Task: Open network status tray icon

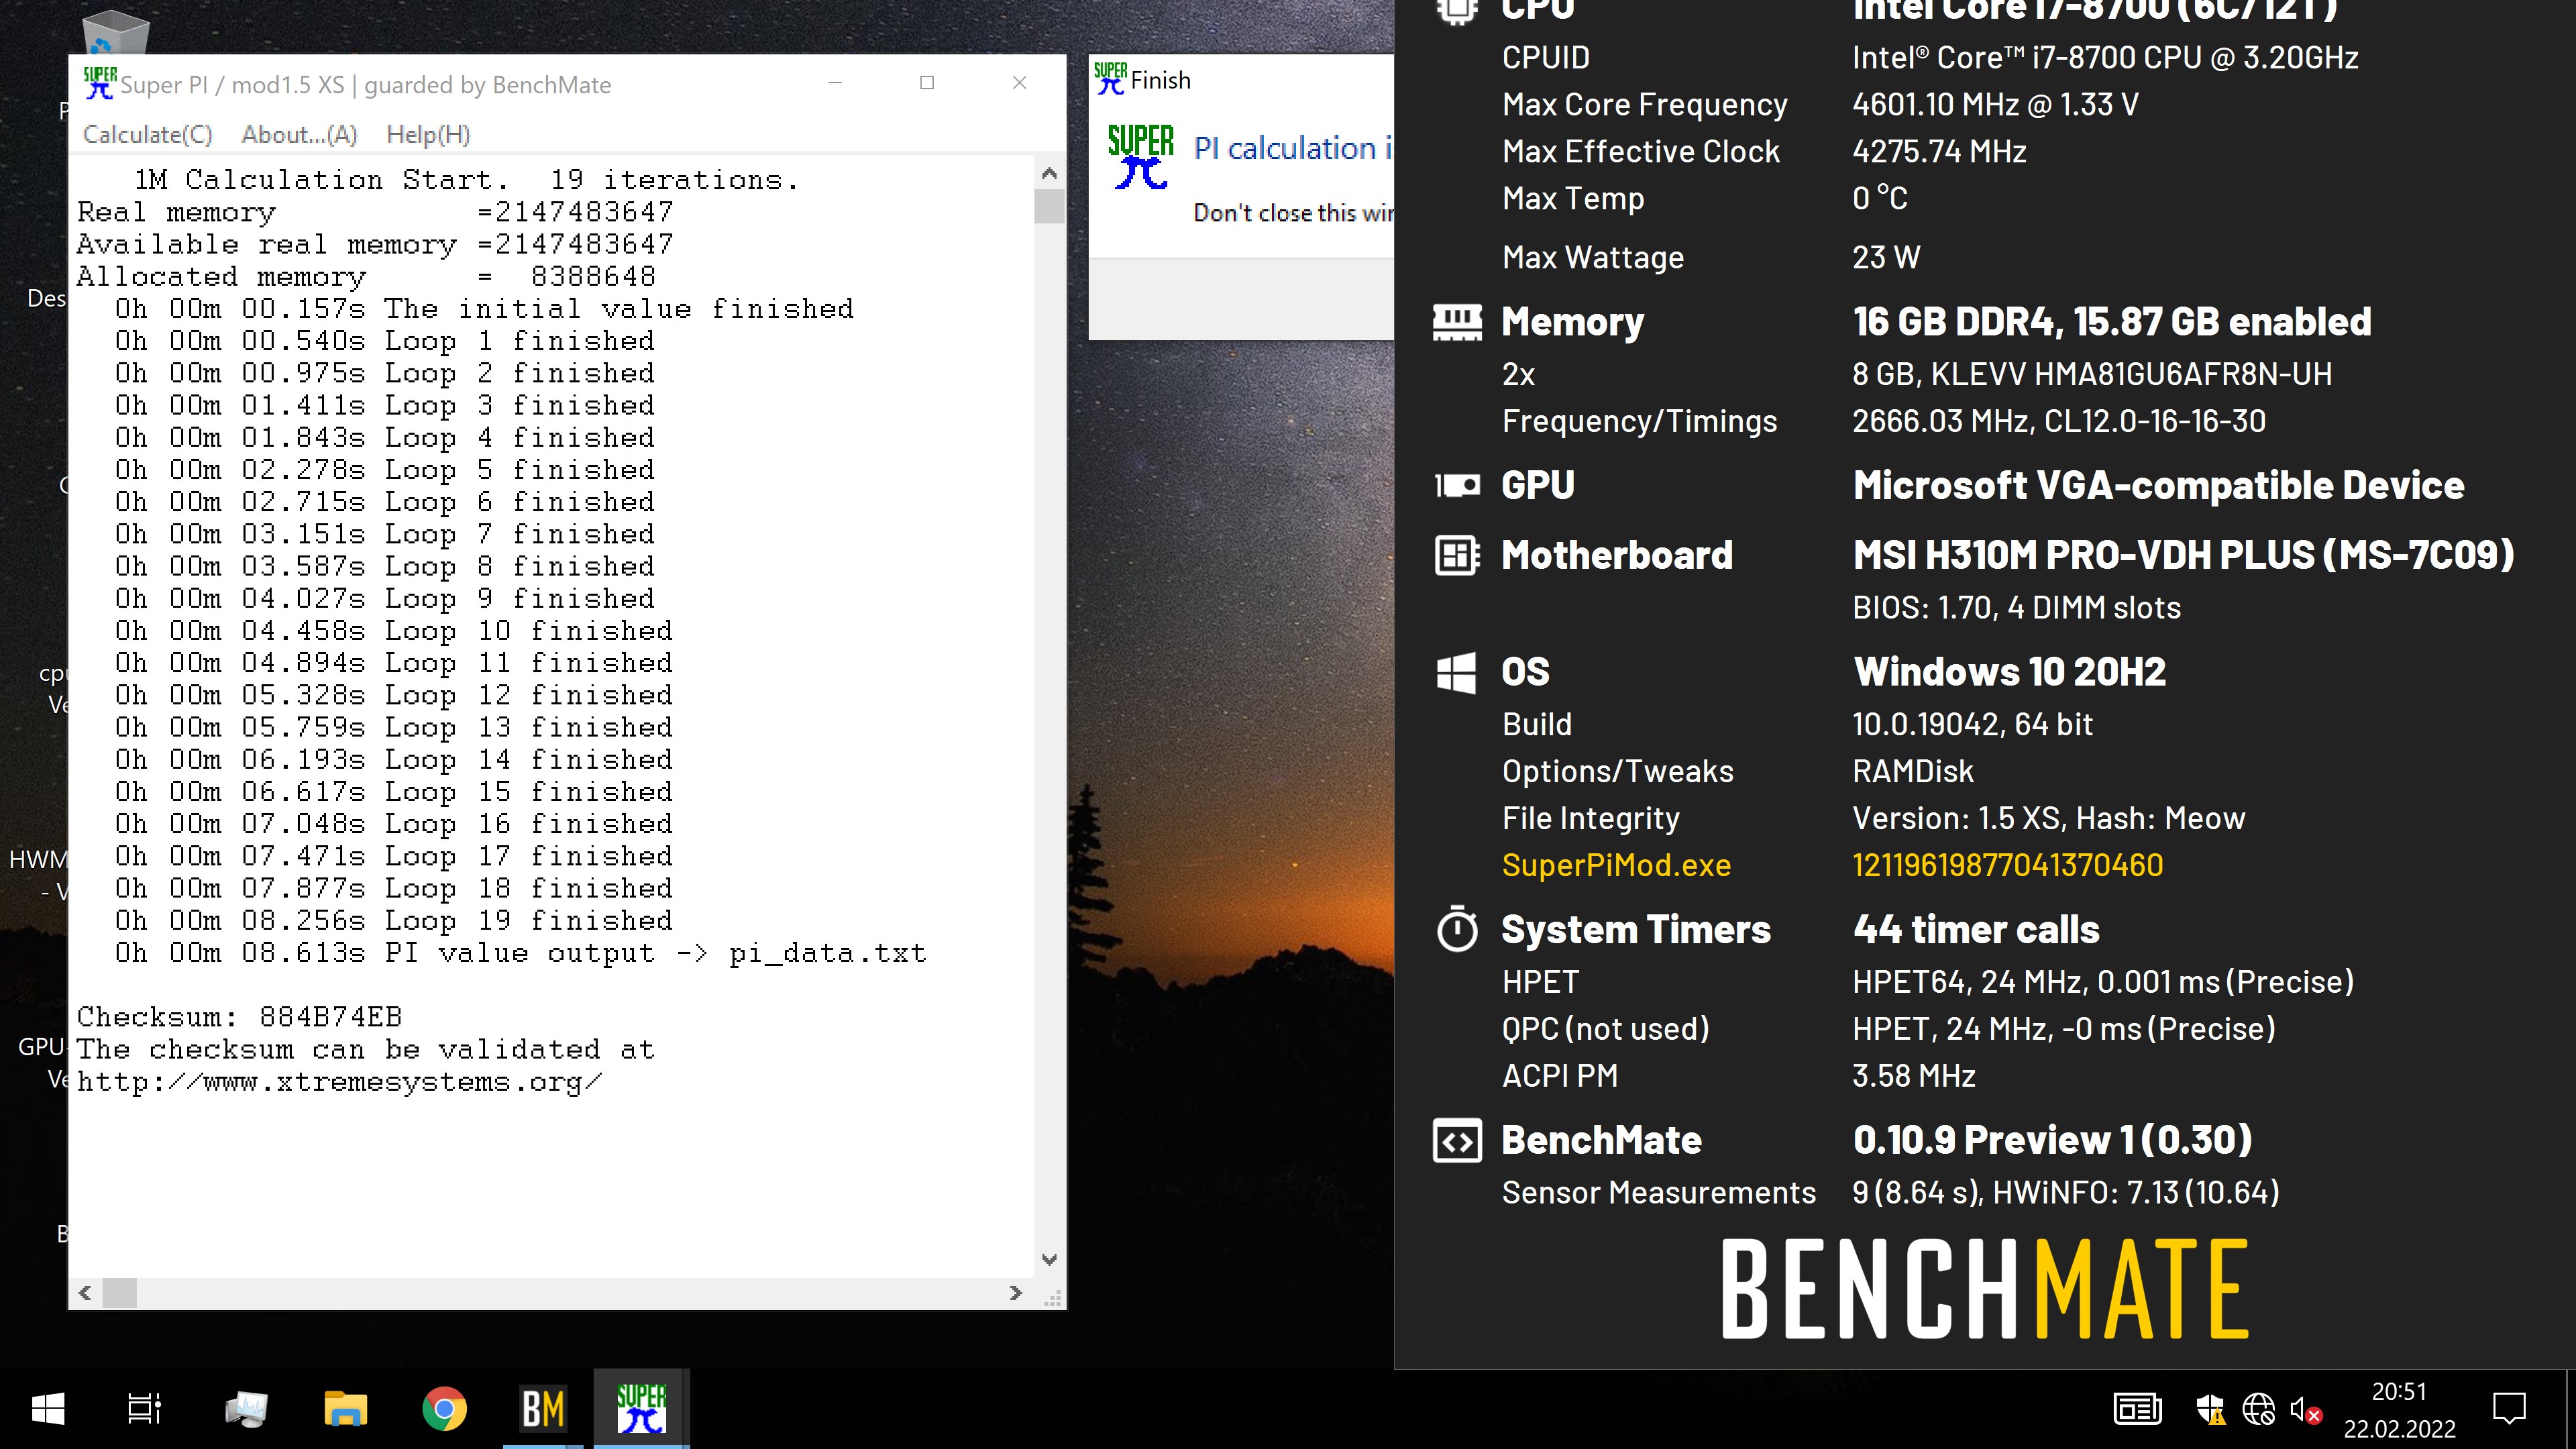Action: tap(2258, 1410)
